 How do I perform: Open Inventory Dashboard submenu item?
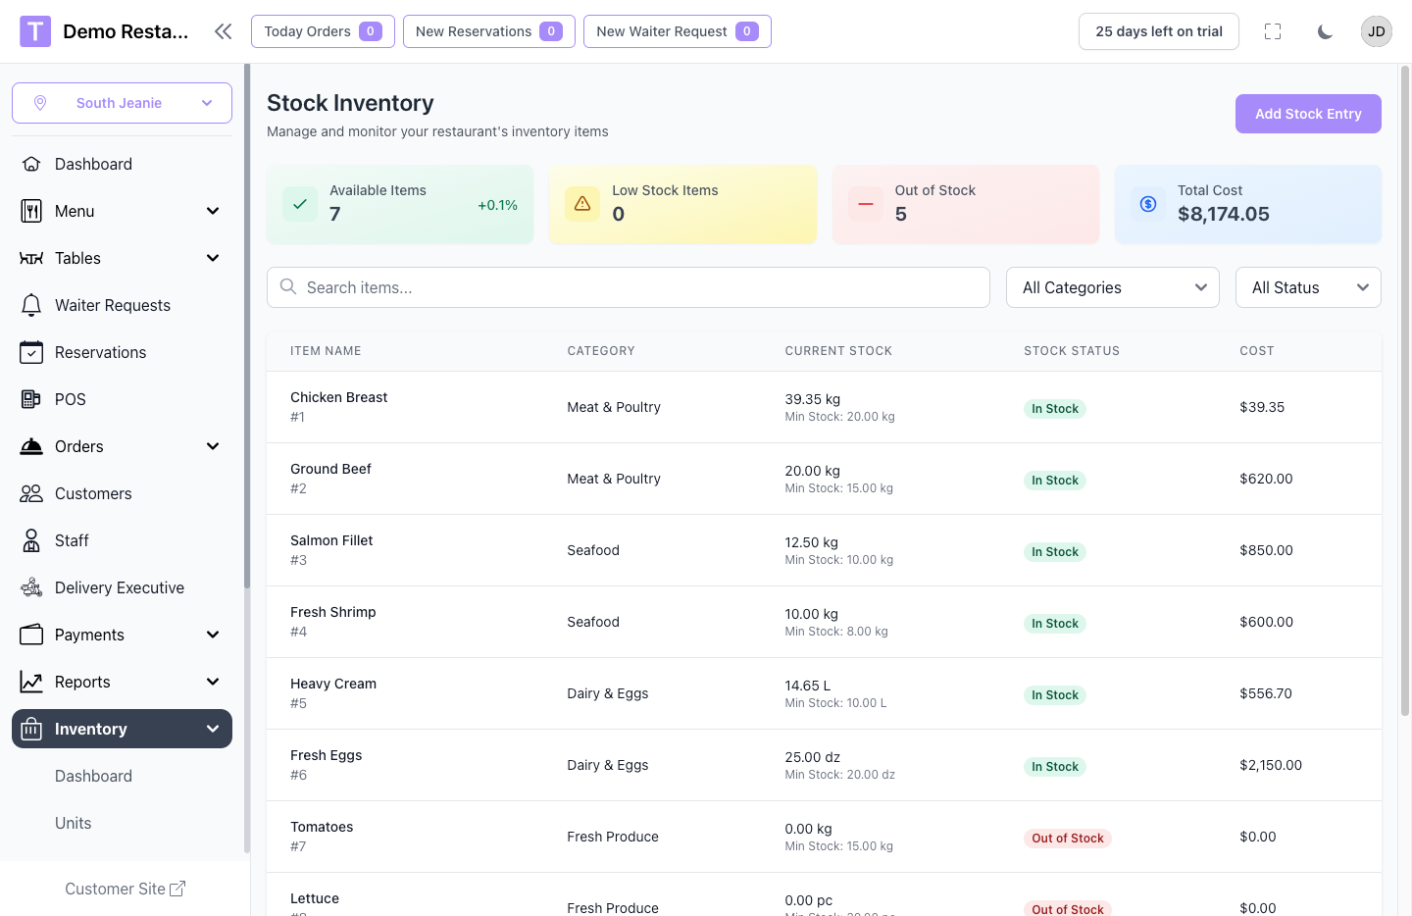tap(122, 776)
